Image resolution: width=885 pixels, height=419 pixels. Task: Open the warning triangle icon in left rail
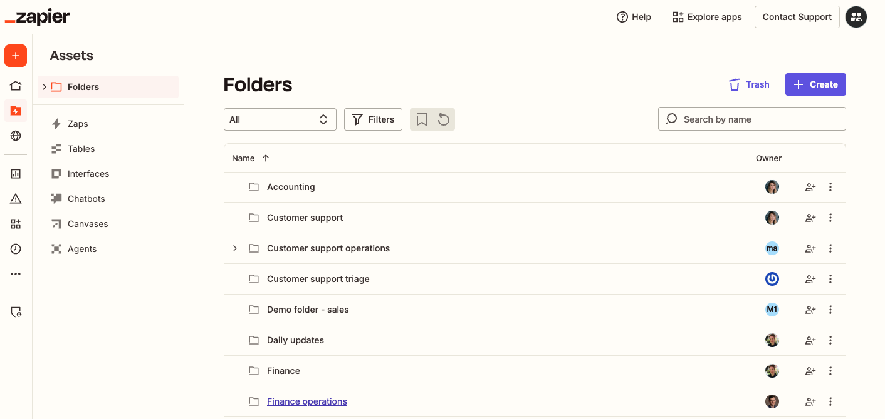point(16,199)
